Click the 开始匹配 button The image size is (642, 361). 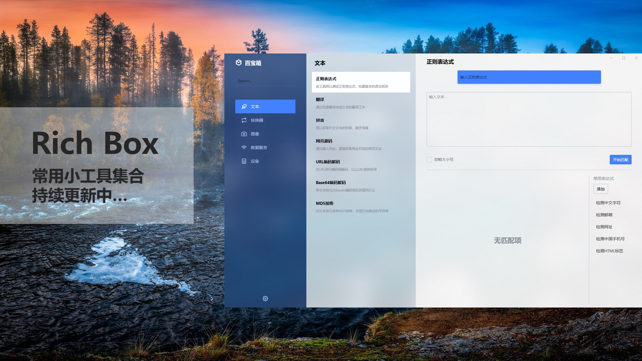coord(620,160)
